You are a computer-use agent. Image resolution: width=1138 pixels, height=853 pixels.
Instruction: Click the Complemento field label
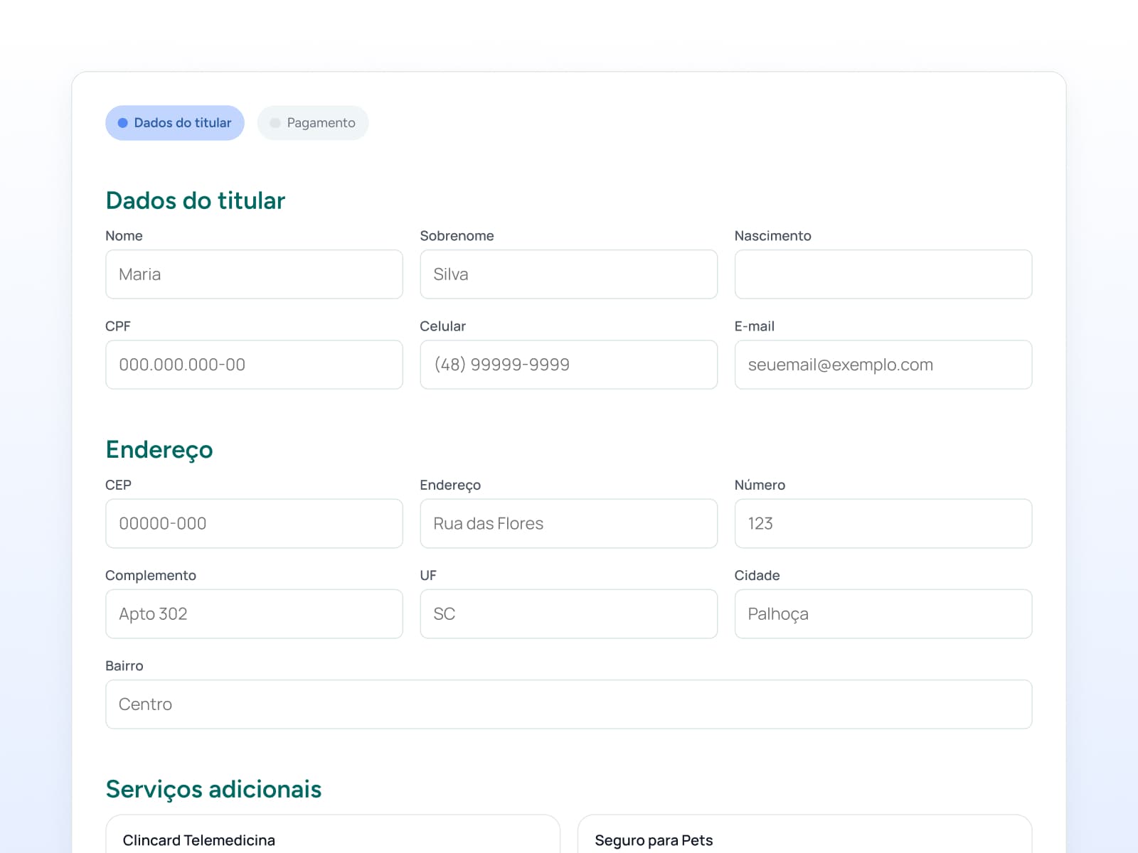point(151,576)
